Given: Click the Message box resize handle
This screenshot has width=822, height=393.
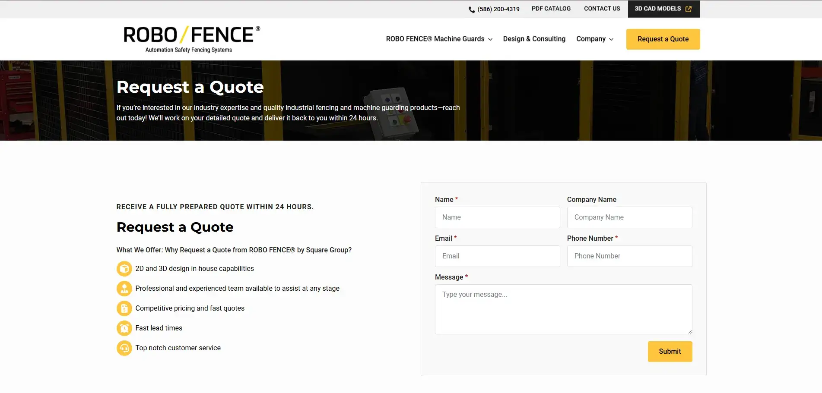Looking at the screenshot, I should 690,332.
